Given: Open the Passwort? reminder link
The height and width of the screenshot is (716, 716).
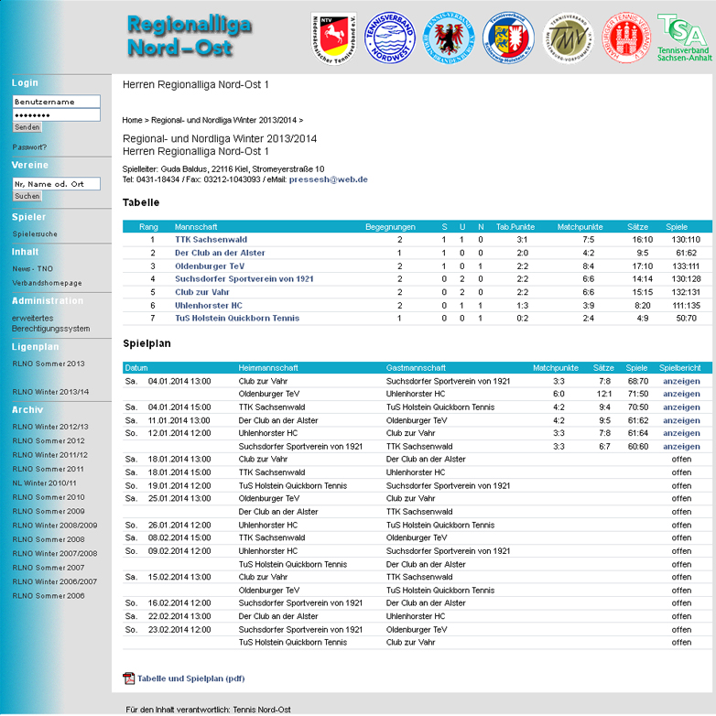Looking at the screenshot, I should [x=29, y=147].
